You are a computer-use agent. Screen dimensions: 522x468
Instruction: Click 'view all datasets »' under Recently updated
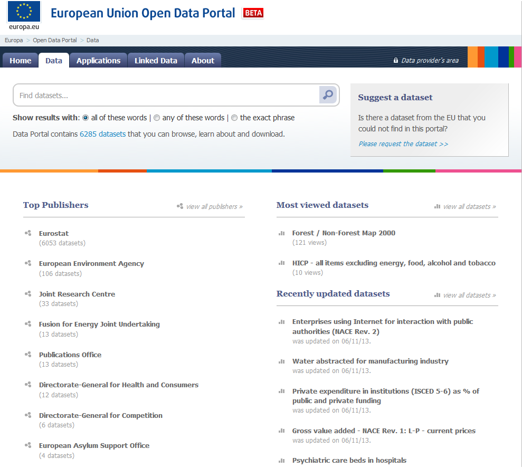pos(469,295)
